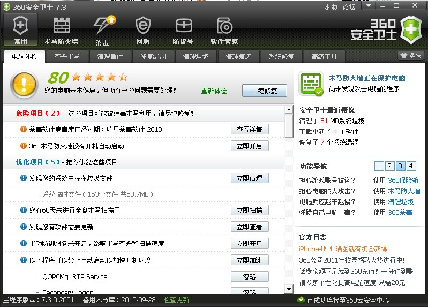Screen dimensions: 428x307
Task: Click the 检查更新 link in status bar
Action: (176, 300)
